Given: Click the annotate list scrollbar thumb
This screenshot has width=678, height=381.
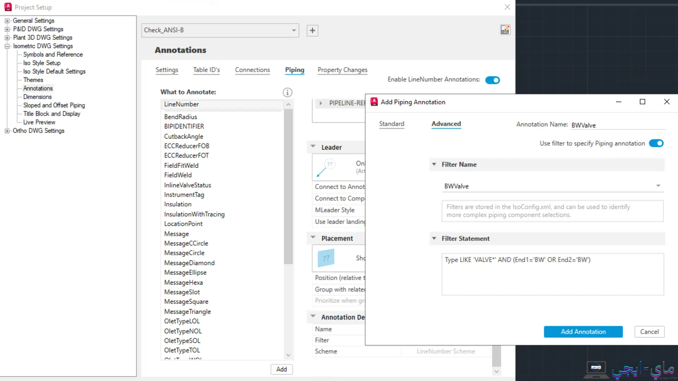Looking at the screenshot, I should (289, 186).
